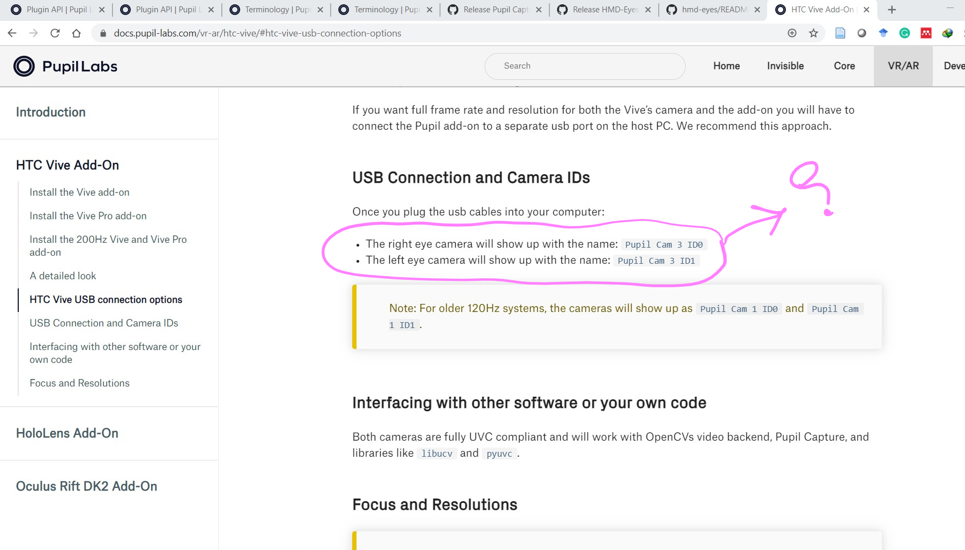
Task: Click the Pupil Cam 3 ID0 code text
Action: (664, 244)
